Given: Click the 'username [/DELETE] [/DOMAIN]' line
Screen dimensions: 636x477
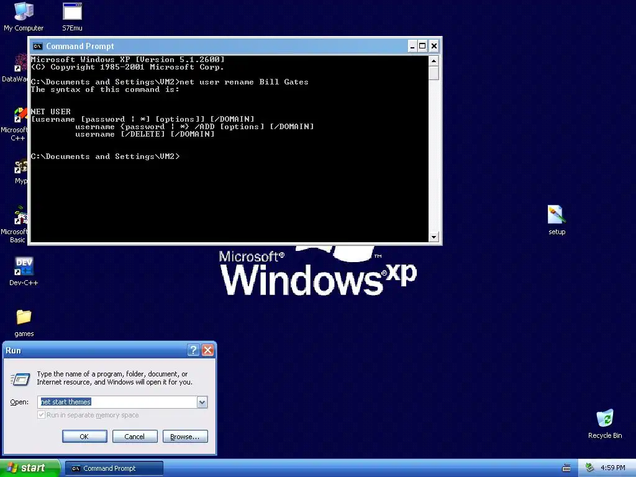Looking at the screenshot, I should point(145,134).
